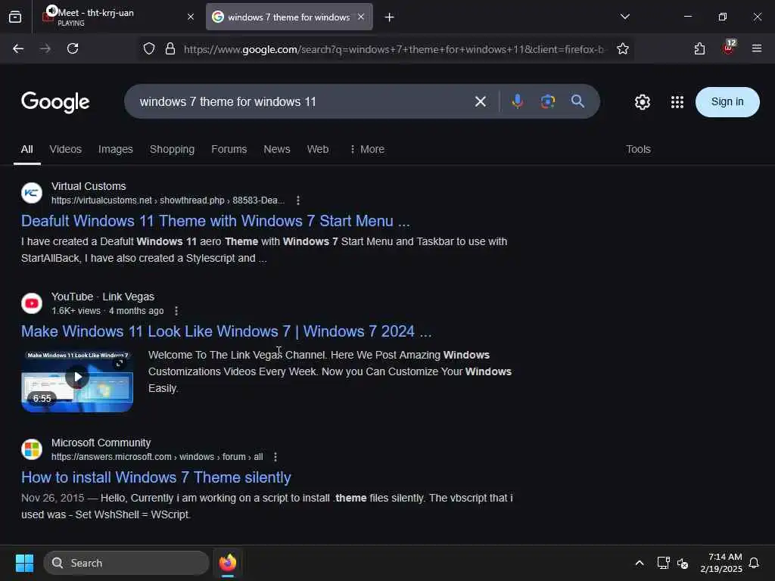
Task: Open Make Windows 11 Look Like Windows 7 link
Action: [226, 331]
